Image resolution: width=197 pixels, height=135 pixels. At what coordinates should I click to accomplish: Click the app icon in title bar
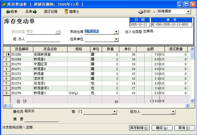[4, 4]
